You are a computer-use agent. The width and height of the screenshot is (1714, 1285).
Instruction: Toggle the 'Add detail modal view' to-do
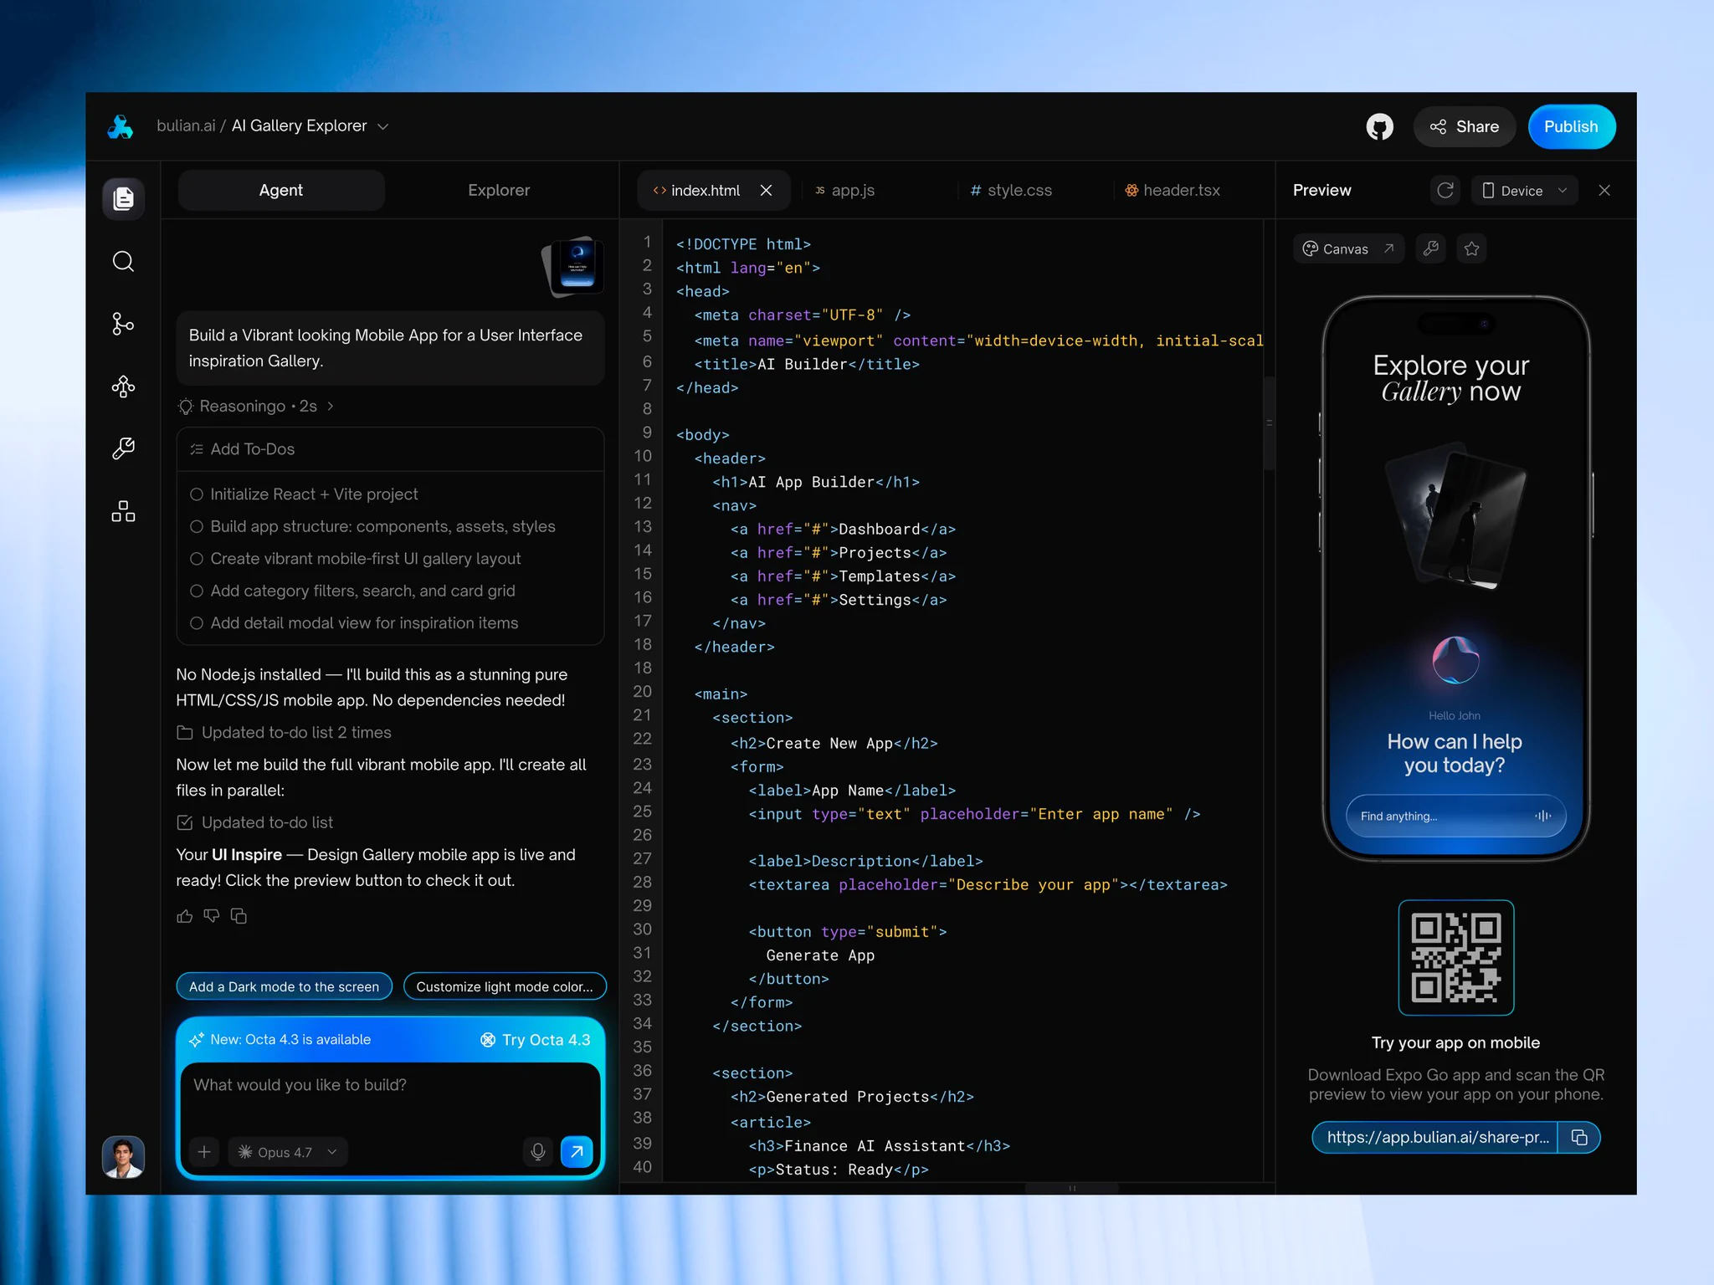tap(197, 623)
